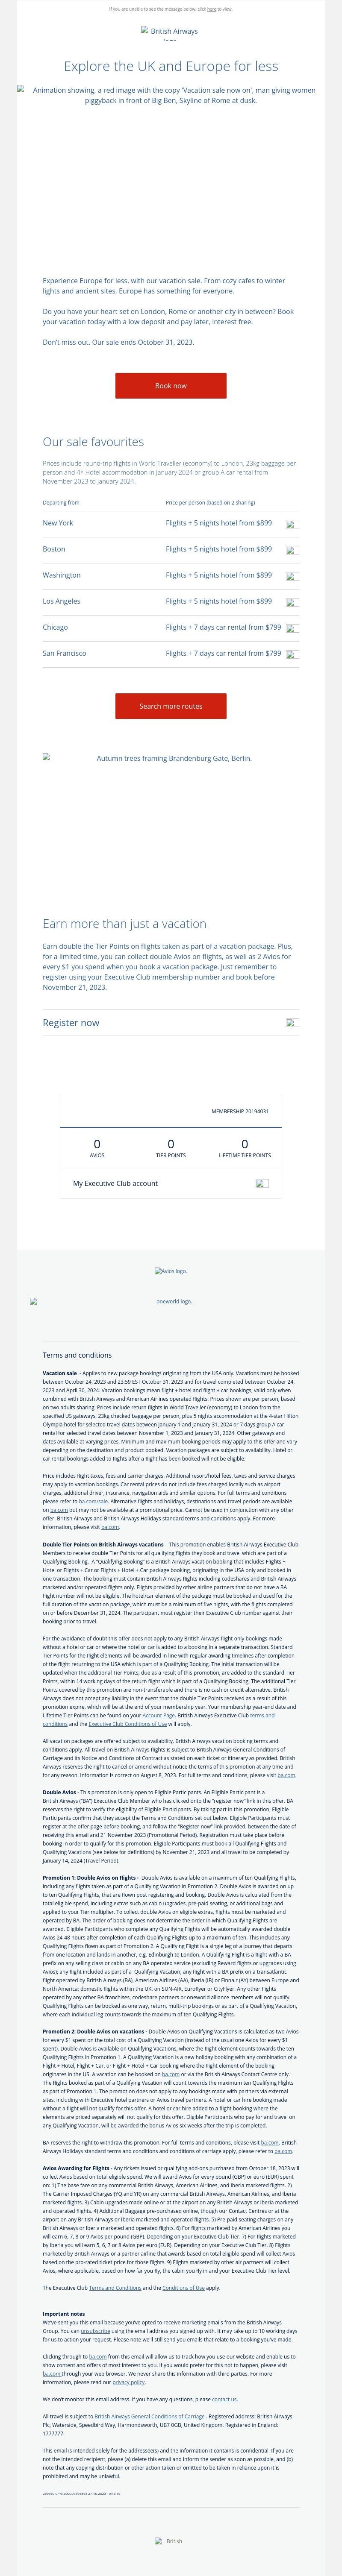Viewport: 342px width, 2576px height.
Task: Select the Chicago flights and car rental offer
Action: [x=223, y=627]
